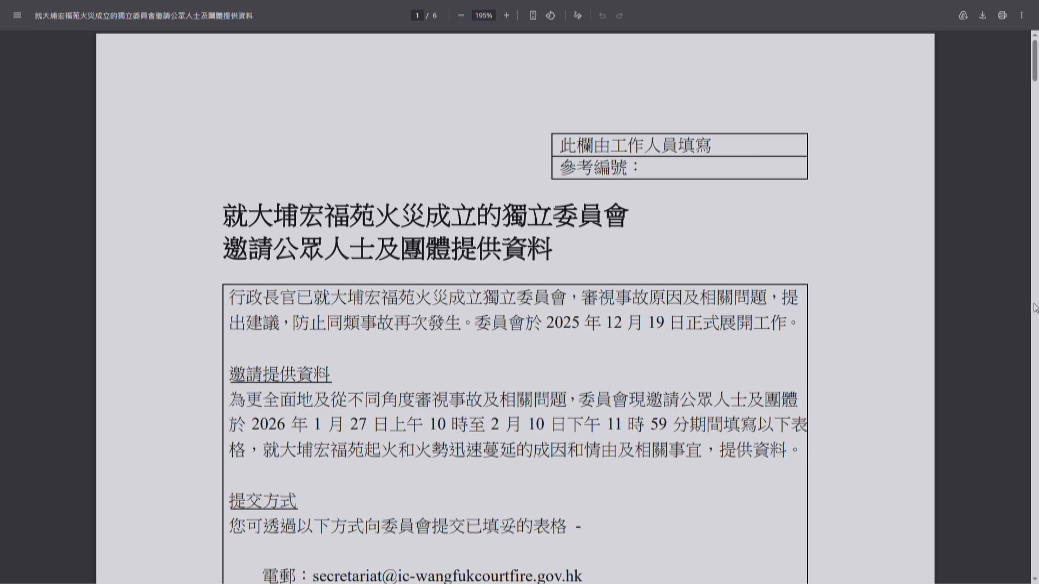Click the redo arrow icon
This screenshot has height=584, width=1039.
(620, 16)
